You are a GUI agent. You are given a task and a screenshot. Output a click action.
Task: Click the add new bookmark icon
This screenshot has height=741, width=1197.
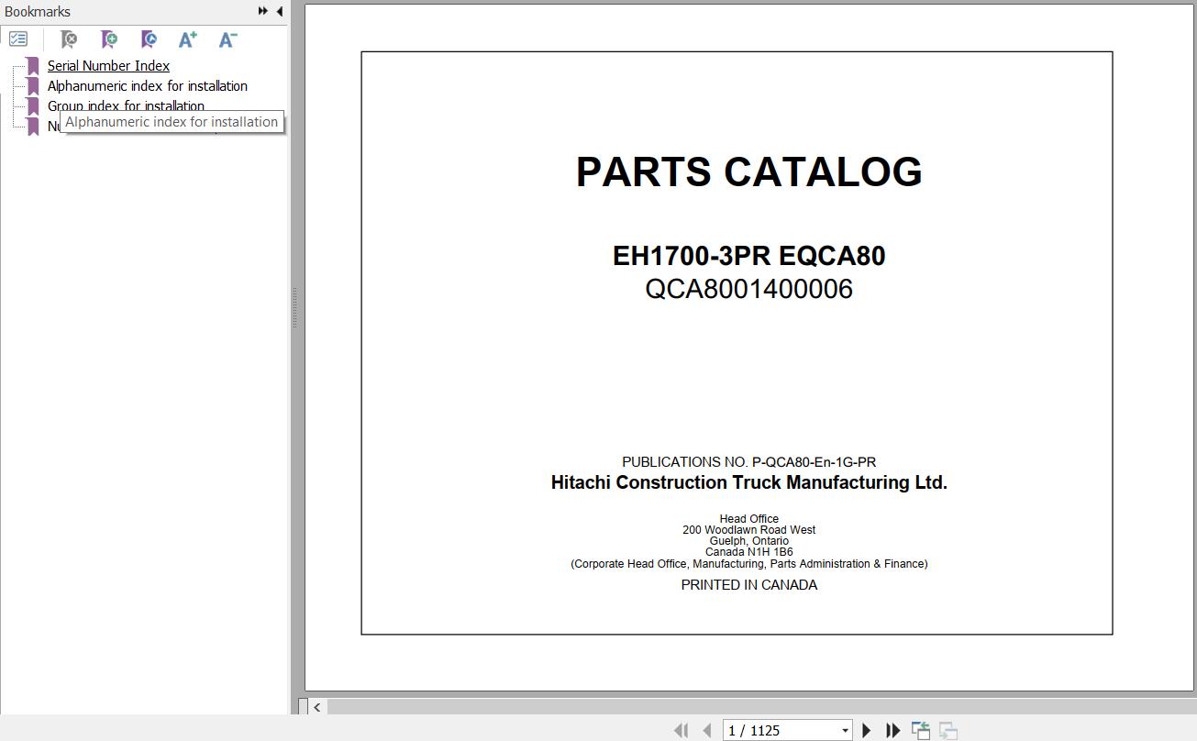109,39
